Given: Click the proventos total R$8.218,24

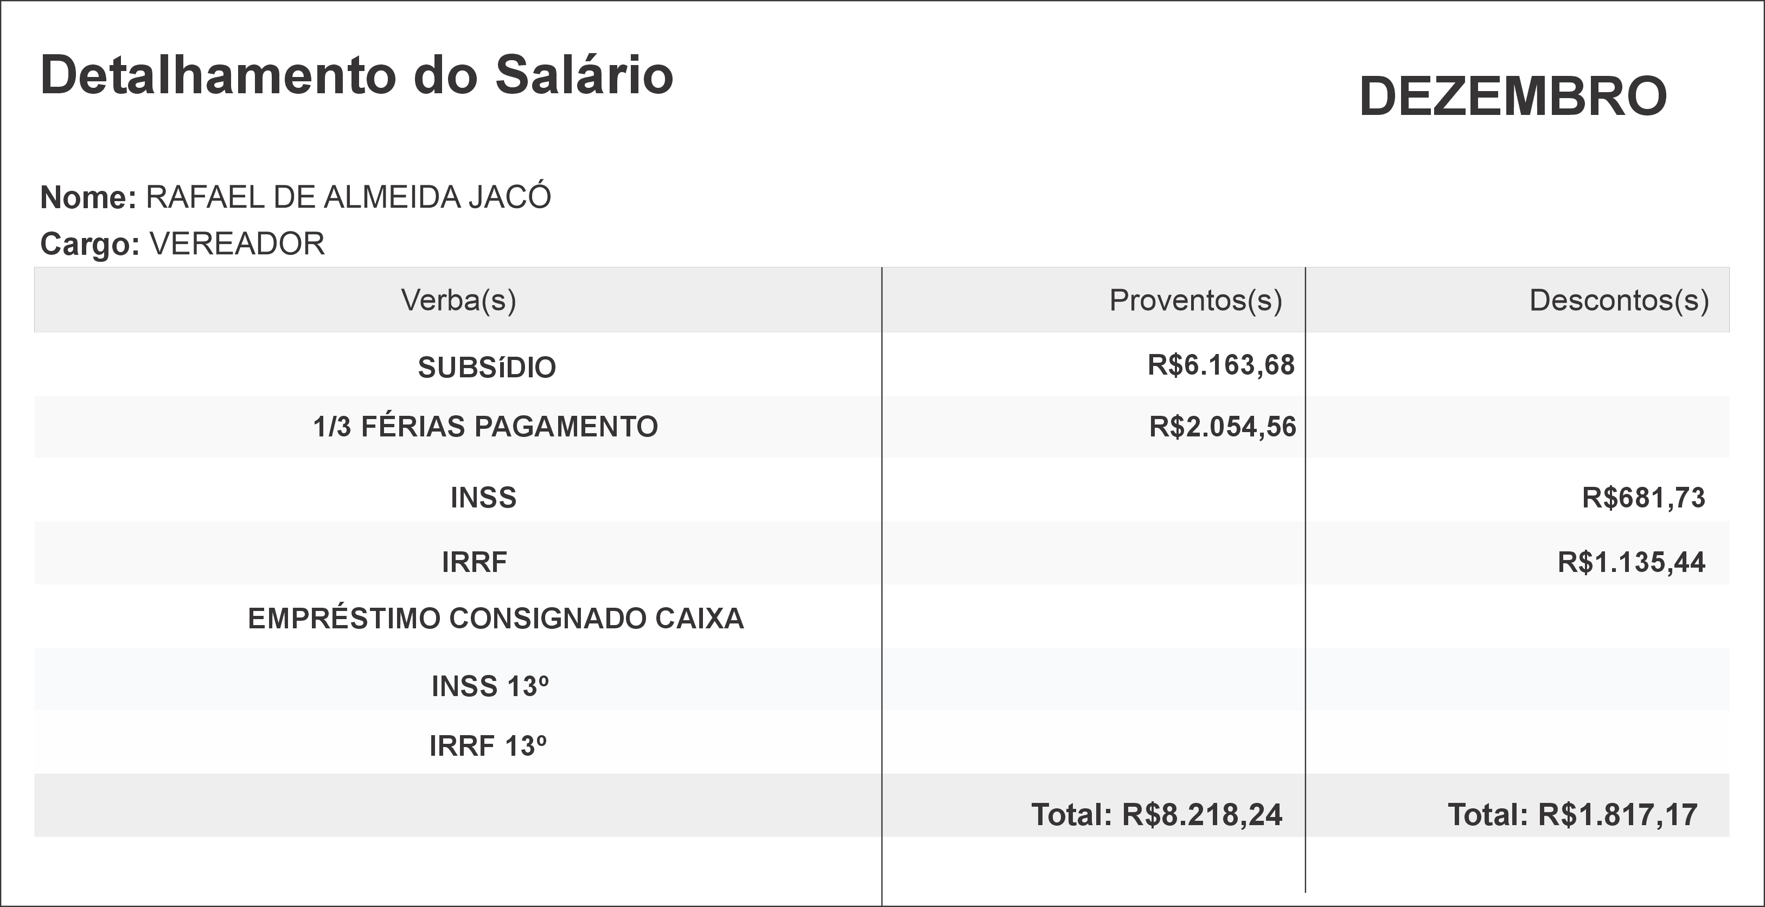Looking at the screenshot, I should (x=1156, y=814).
